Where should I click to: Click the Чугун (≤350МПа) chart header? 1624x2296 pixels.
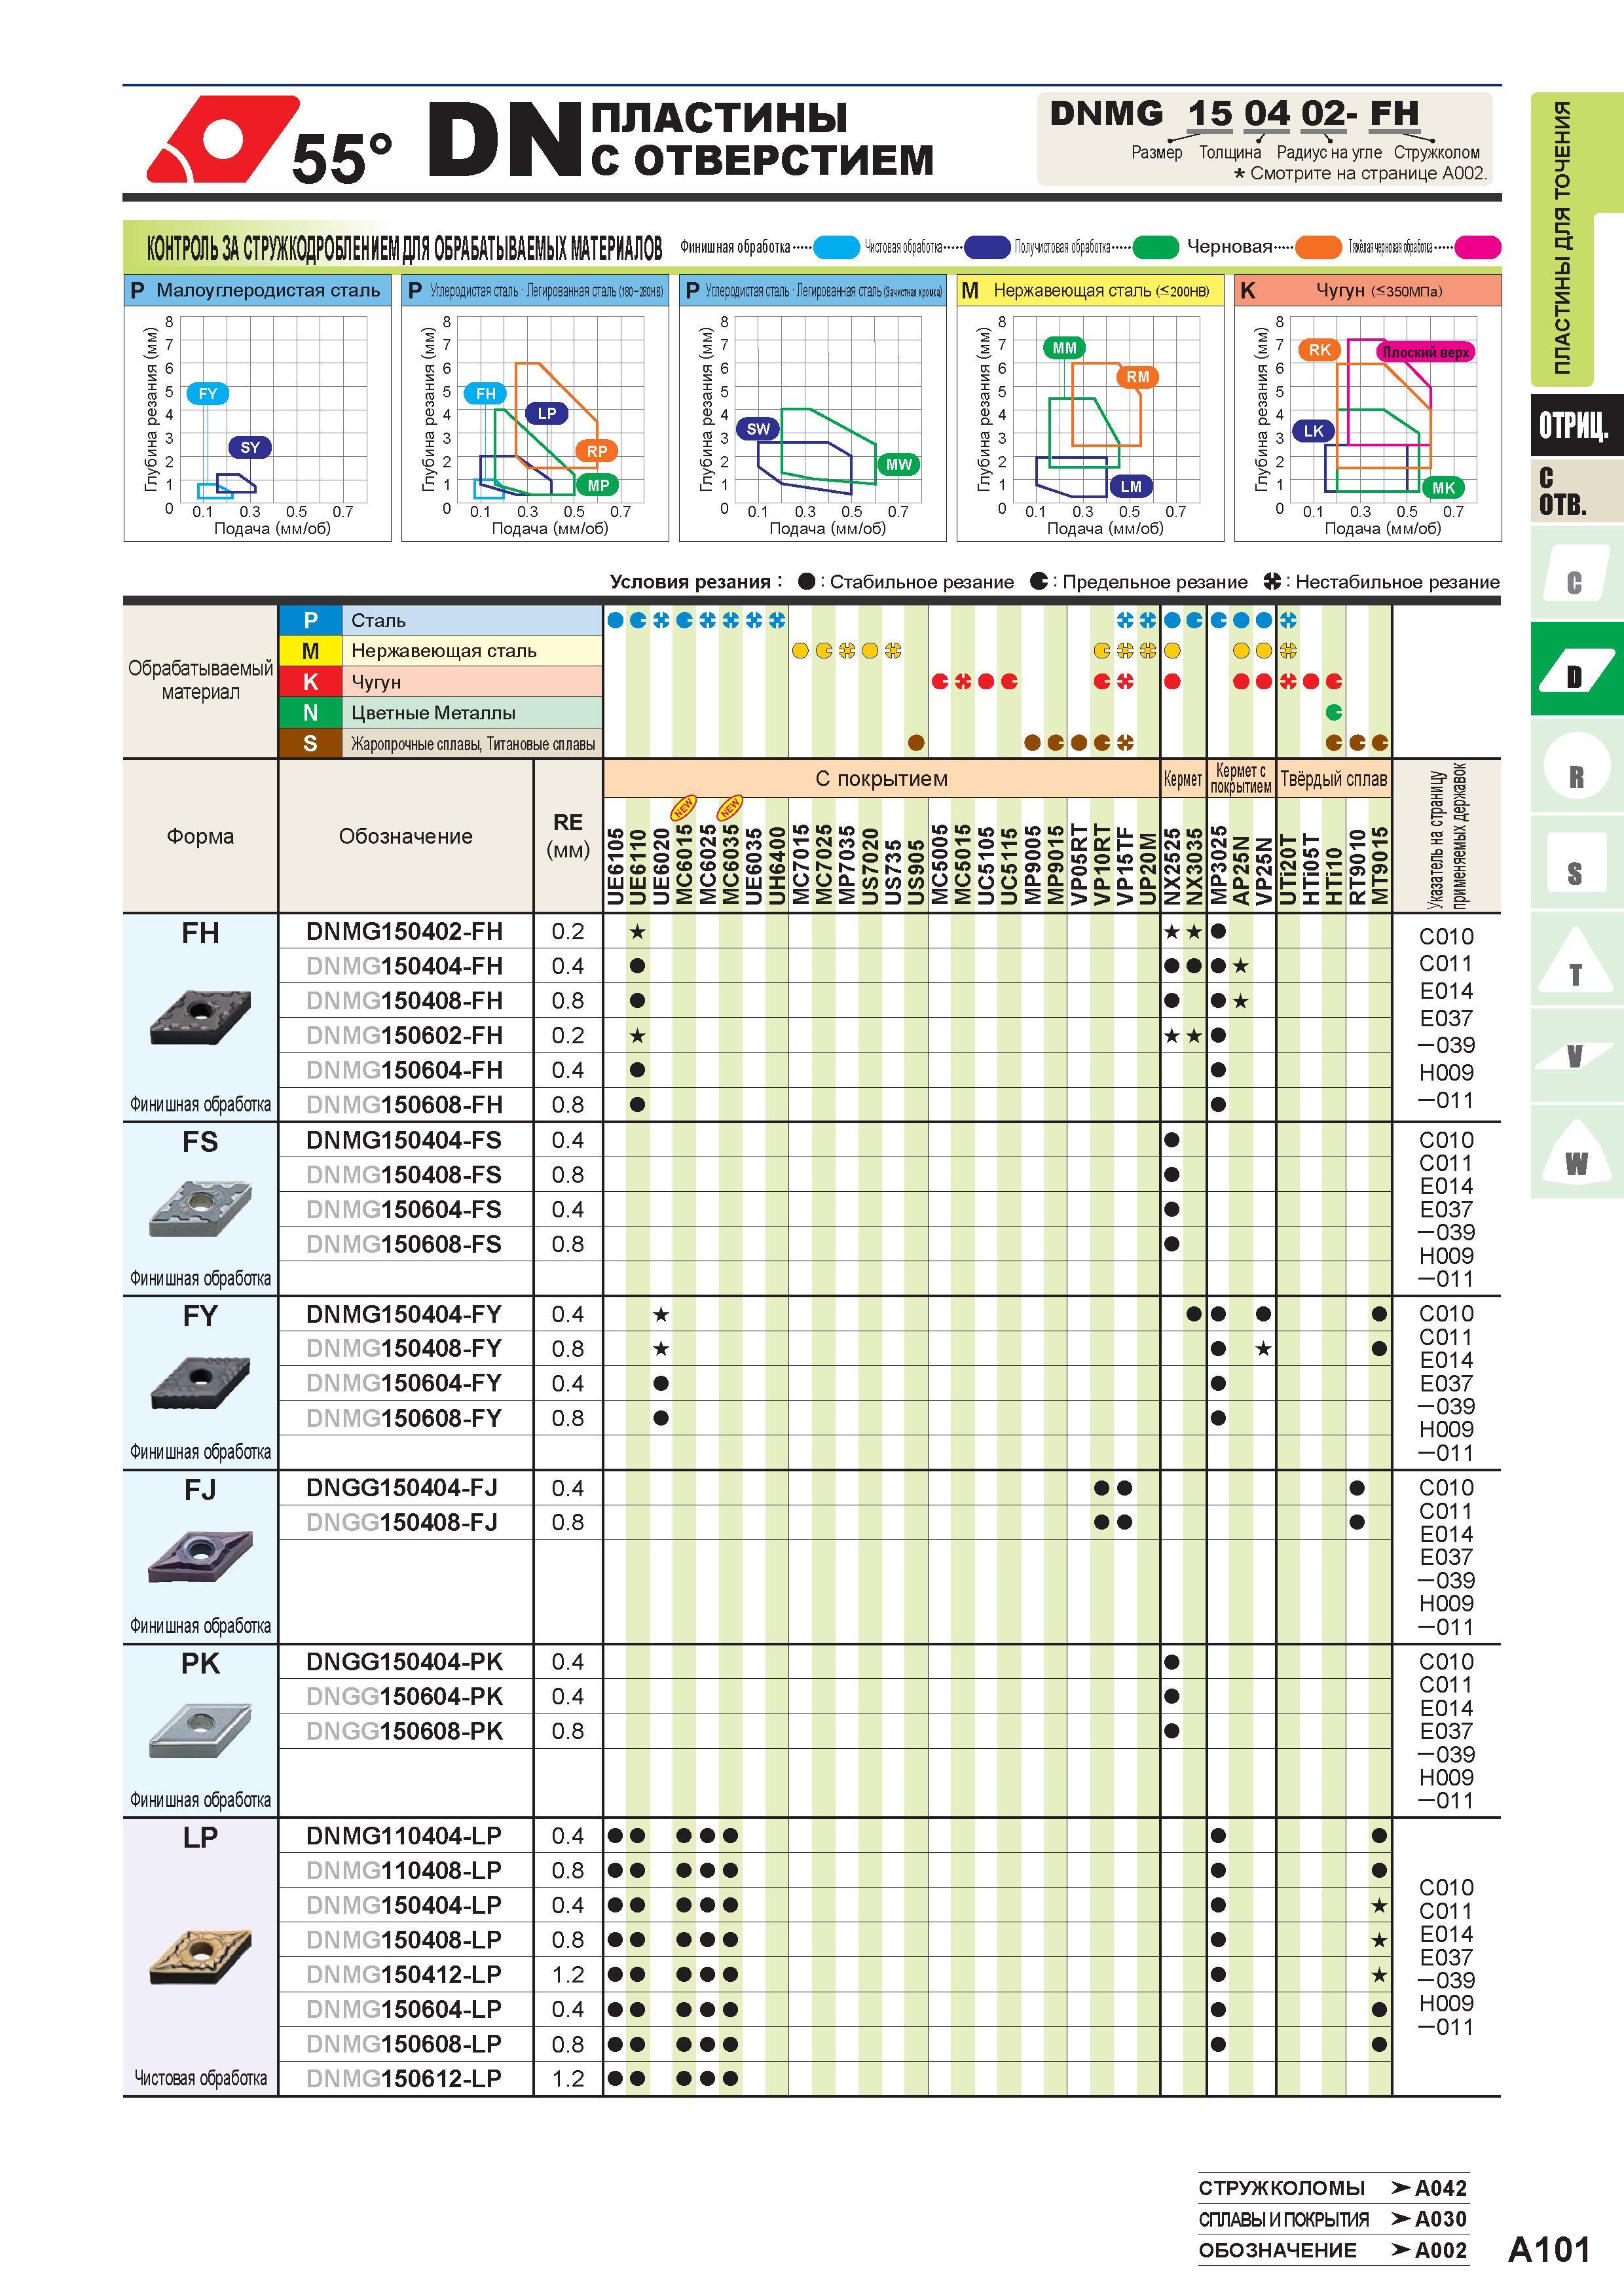(x=1368, y=291)
